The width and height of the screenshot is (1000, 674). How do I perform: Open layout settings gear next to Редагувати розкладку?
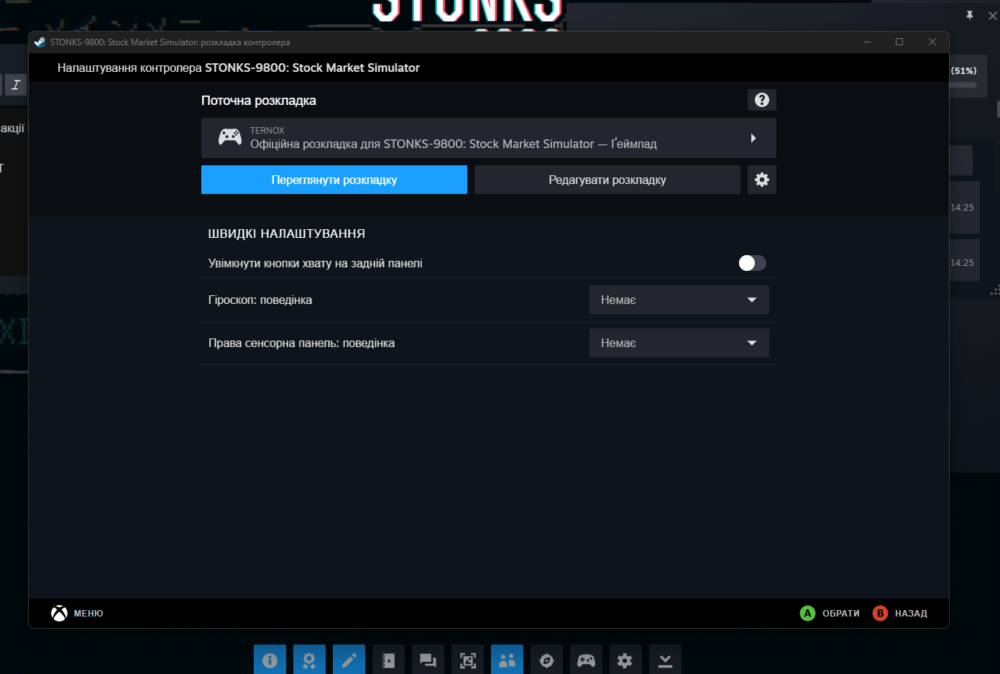tap(762, 180)
